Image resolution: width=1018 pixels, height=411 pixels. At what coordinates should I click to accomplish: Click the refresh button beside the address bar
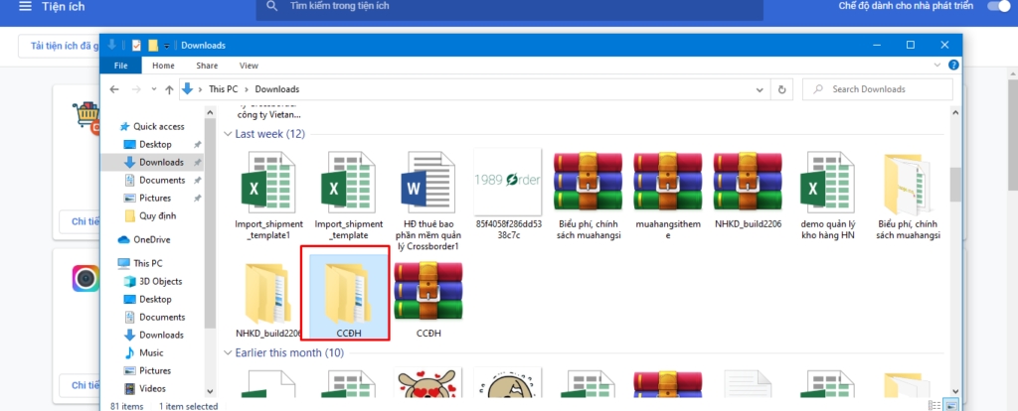(783, 89)
